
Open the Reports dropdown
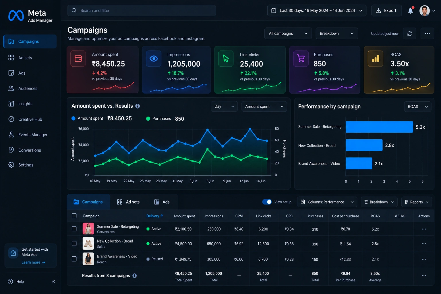pos(416,202)
